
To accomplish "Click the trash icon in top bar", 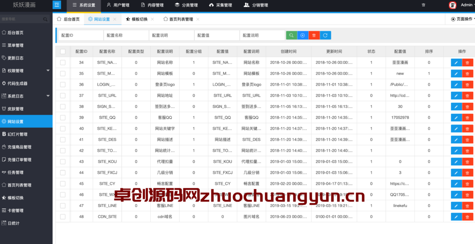I will click(424, 5).
